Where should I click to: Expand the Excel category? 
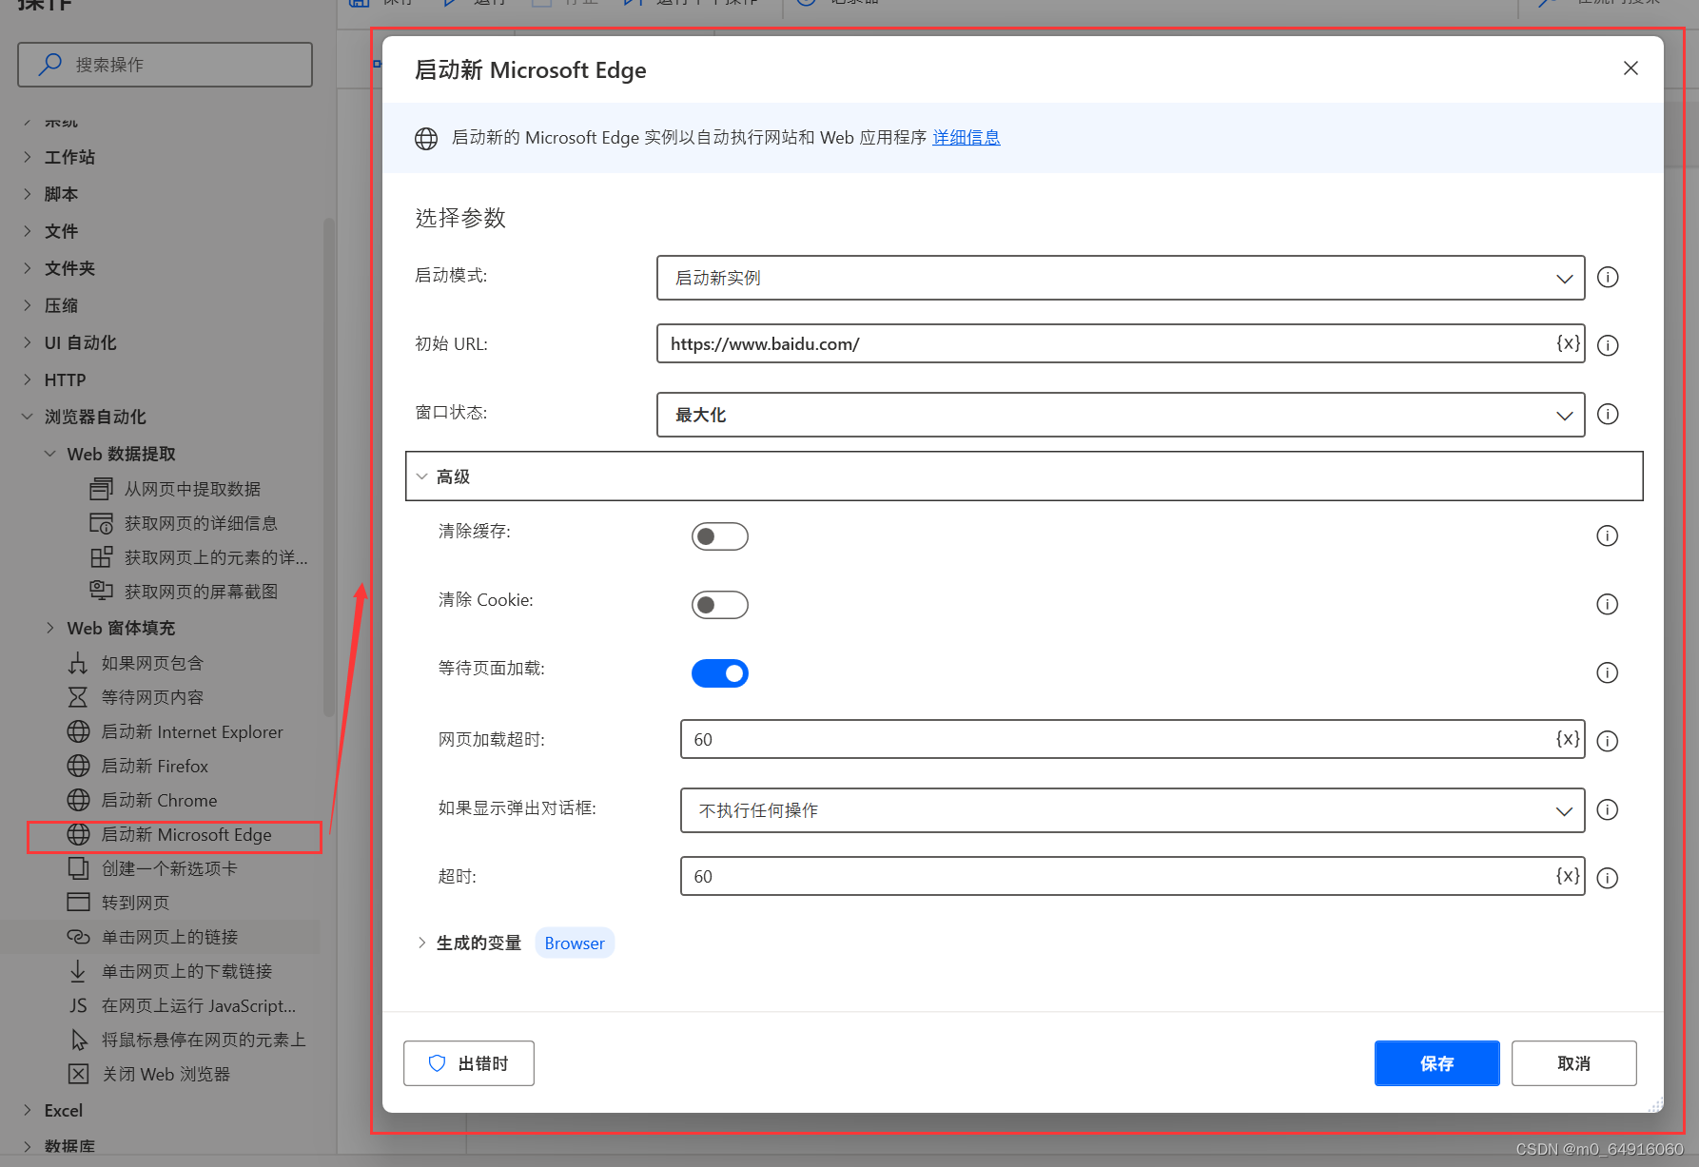tap(65, 1110)
